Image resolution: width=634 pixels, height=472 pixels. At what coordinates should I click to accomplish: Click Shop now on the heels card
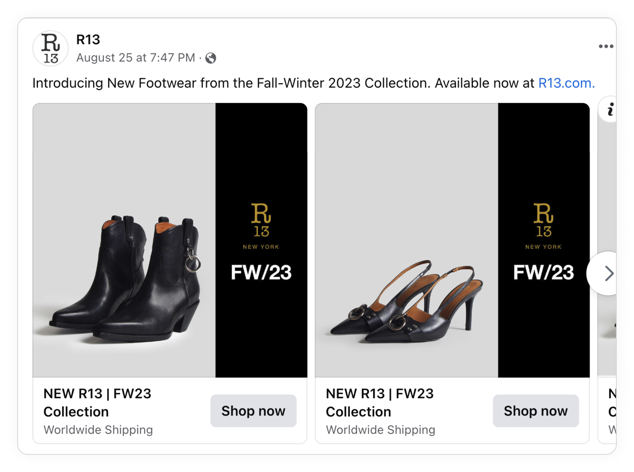pos(536,411)
